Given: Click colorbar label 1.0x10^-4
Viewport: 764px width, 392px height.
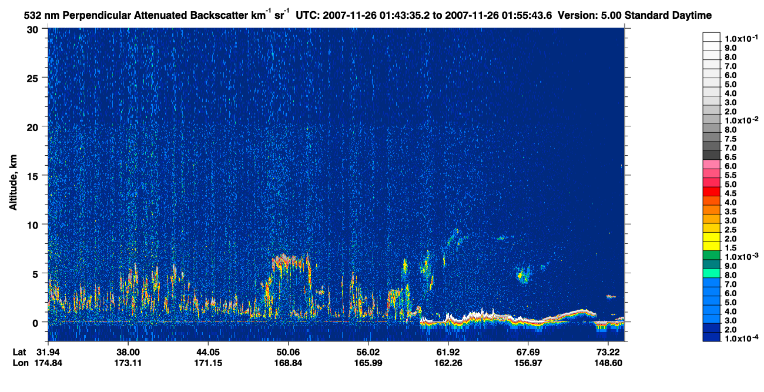Looking at the screenshot, I should (741, 339).
